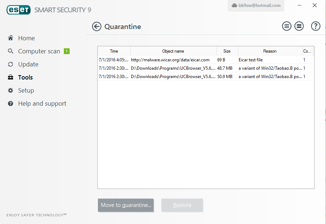This screenshot has height=224, width=326.
Task: Click the Setup gear icon
Action: point(11,90)
